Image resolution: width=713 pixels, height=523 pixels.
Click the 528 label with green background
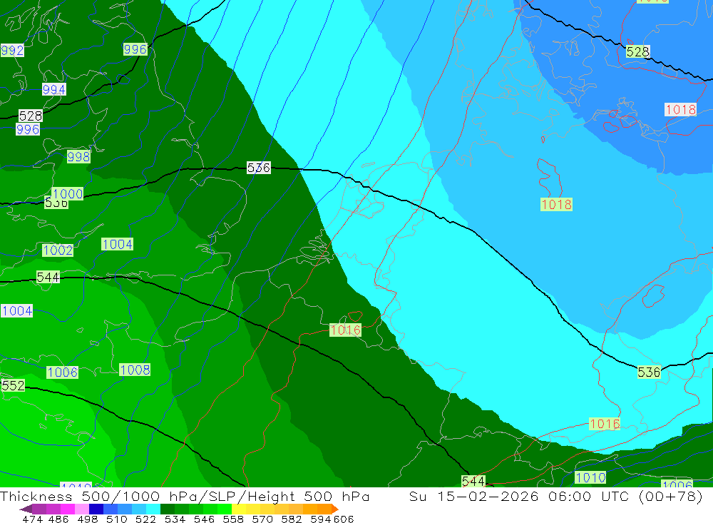[x=637, y=51]
